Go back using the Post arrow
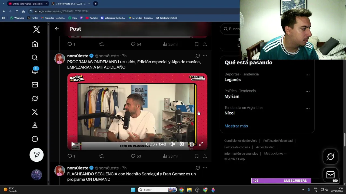The image size is (346, 194). (57, 29)
